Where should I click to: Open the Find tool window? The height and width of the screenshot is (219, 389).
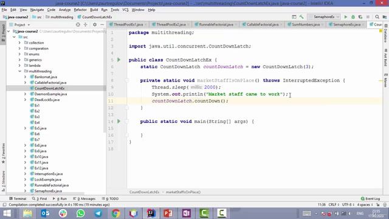[x=40, y=199]
